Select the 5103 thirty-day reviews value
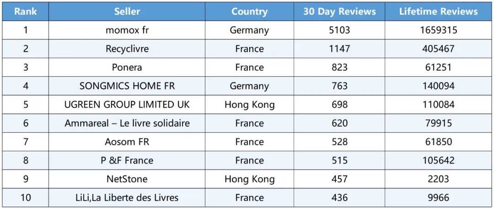The width and height of the screenshot is (494, 209). click(339, 30)
